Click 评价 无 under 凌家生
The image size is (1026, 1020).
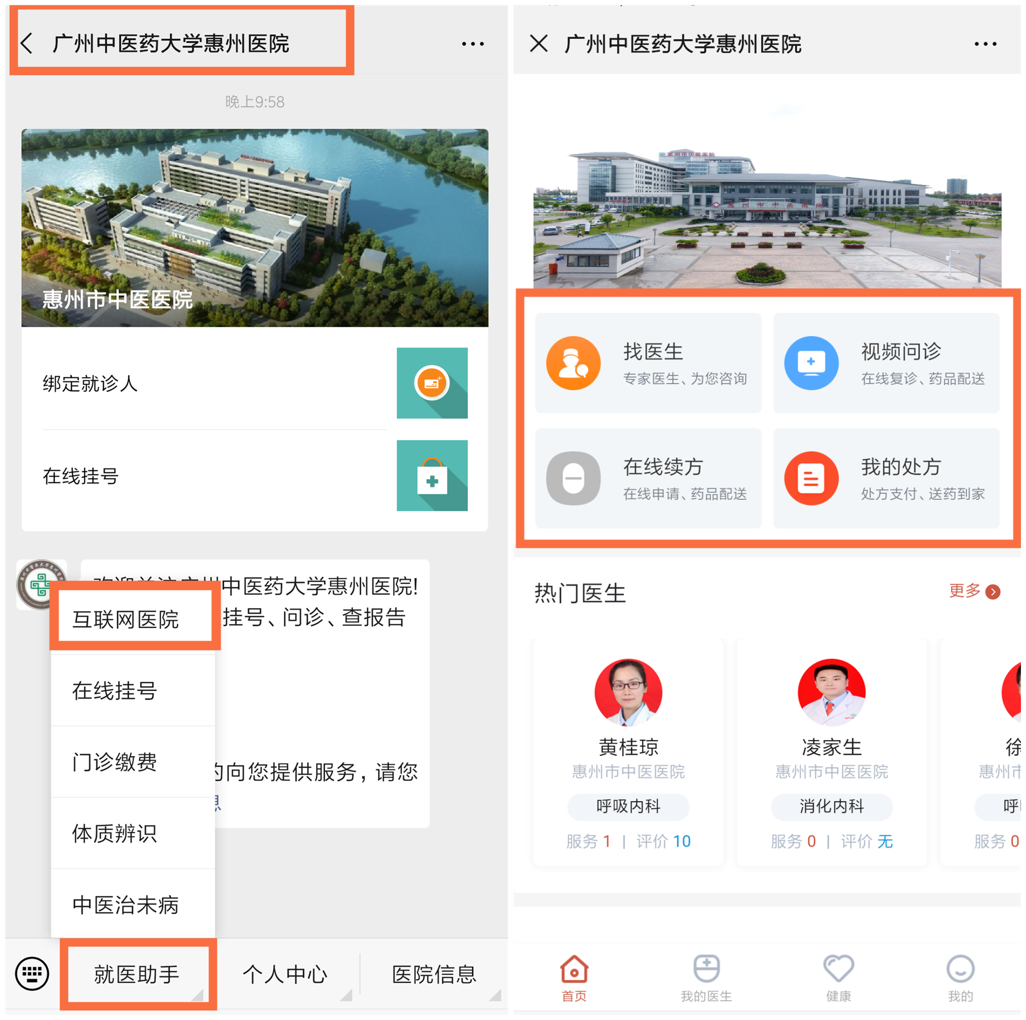click(867, 841)
